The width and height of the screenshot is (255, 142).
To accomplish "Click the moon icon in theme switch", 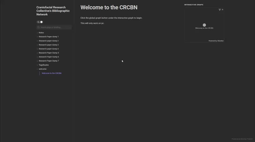I will 39,22.
